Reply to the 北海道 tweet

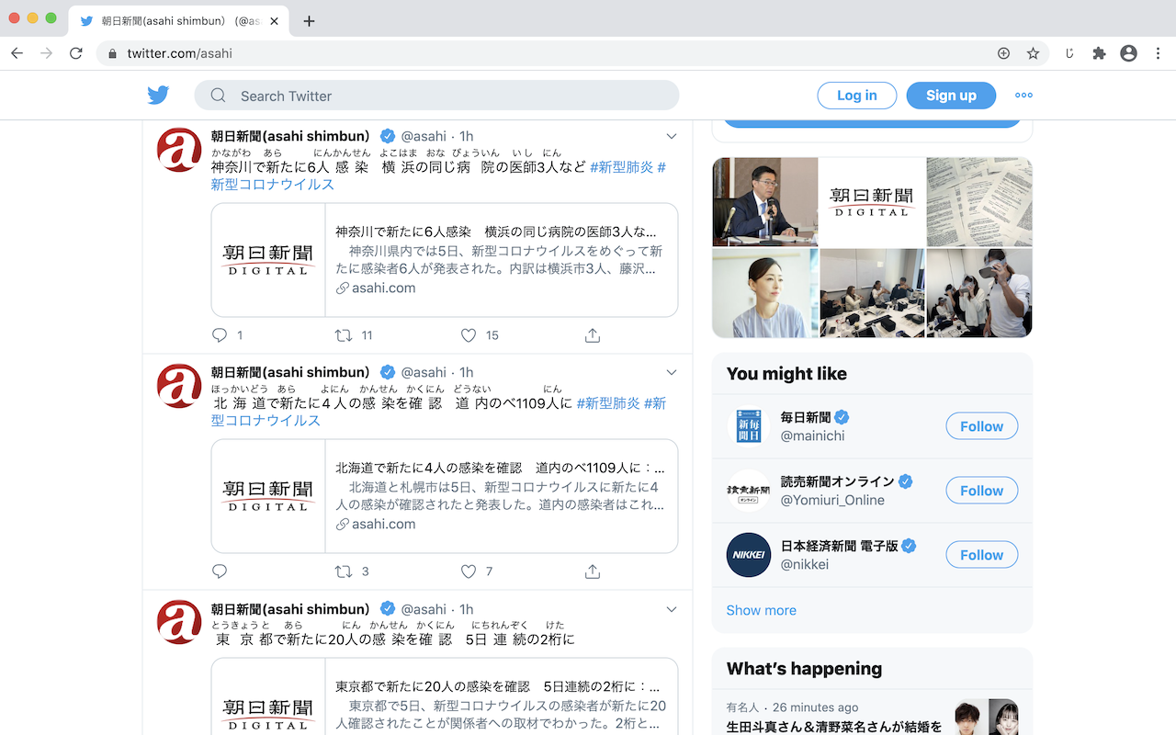point(220,571)
